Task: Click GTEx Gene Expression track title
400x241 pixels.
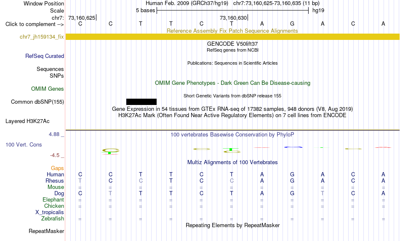Action: click(x=232, y=109)
